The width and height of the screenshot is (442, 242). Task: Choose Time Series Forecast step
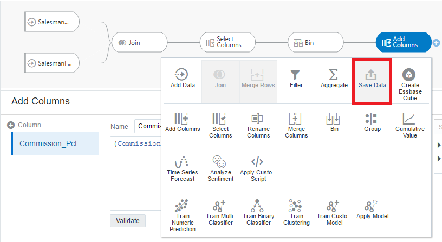(x=183, y=168)
